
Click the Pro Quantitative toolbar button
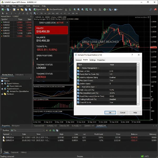pos(55,9)
